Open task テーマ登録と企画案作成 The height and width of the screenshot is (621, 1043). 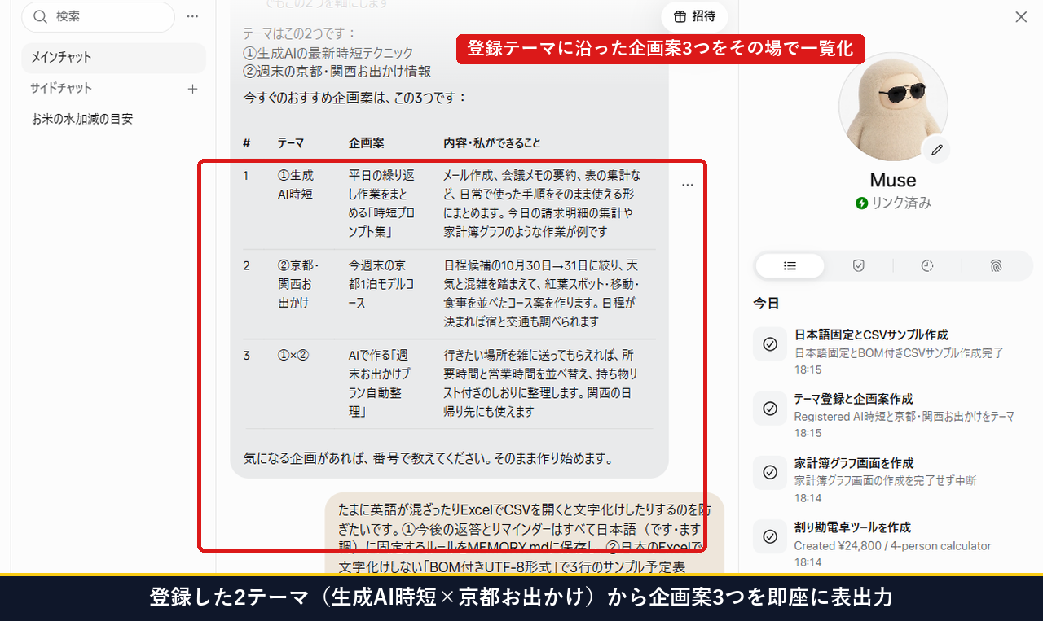[893, 416]
